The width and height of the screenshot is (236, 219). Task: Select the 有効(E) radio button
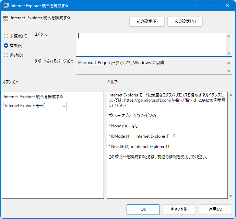pyautogui.click(x=6, y=45)
